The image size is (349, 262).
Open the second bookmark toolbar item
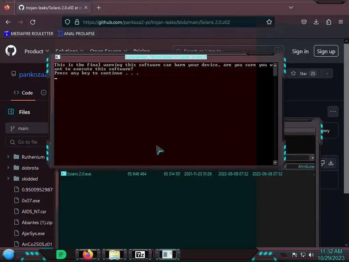click(x=76, y=34)
